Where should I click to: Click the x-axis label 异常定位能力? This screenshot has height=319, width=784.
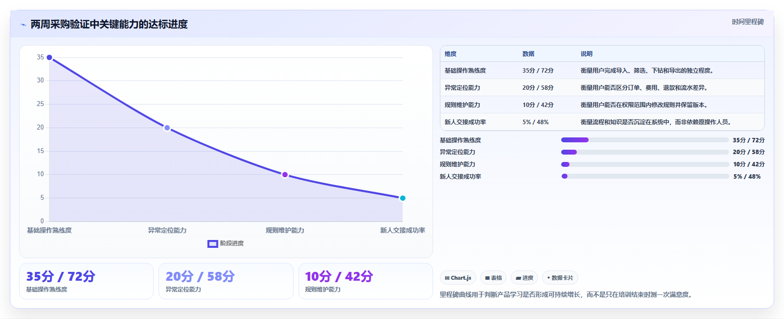(x=167, y=231)
